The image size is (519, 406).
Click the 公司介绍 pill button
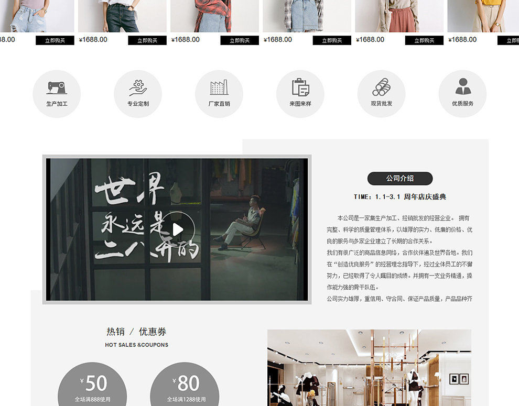click(400, 178)
